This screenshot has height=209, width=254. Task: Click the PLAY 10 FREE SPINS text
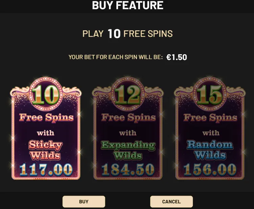(128, 34)
